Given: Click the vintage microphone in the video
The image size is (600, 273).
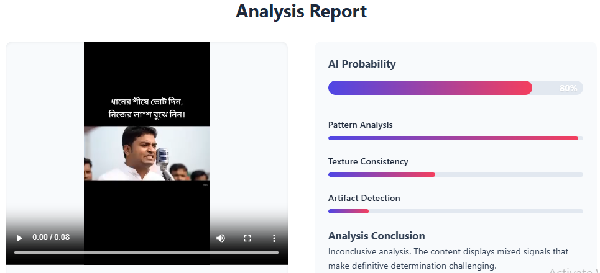Looking at the screenshot, I should pos(163,159).
